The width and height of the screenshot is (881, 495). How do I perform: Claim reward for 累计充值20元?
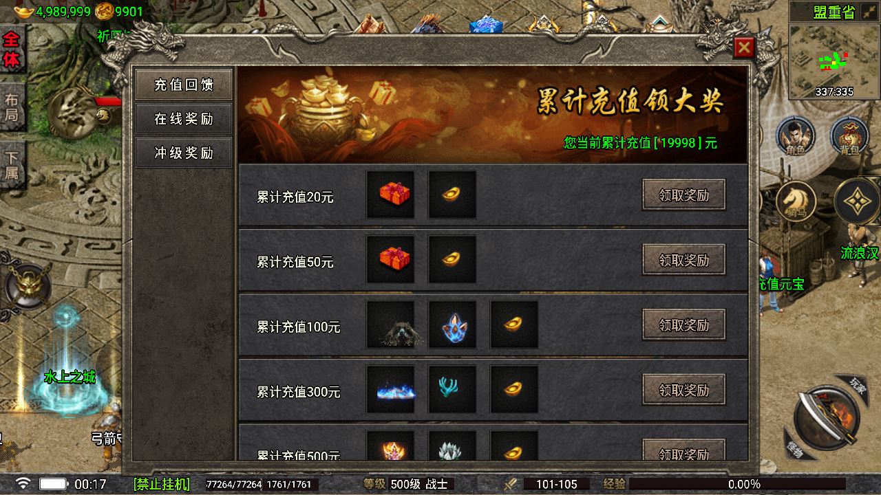pyautogui.click(x=684, y=195)
